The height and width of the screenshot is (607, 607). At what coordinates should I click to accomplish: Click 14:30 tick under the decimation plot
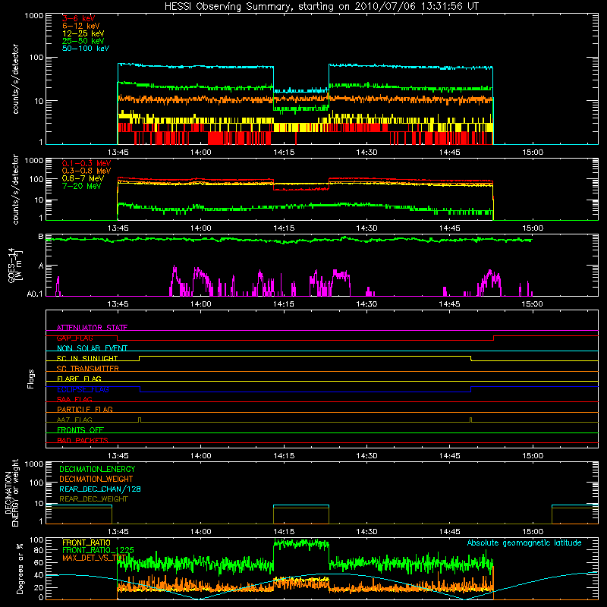click(x=366, y=532)
